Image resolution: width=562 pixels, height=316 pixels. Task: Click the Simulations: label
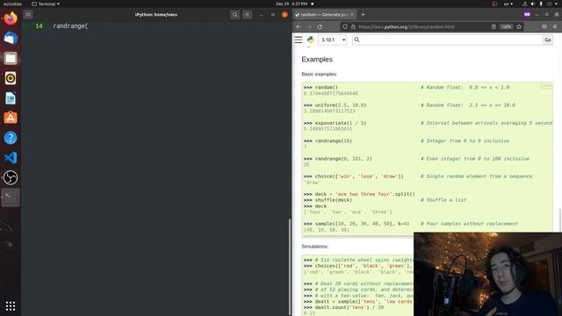[x=314, y=247]
